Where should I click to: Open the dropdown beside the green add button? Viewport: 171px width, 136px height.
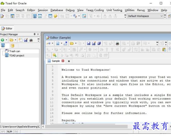[6, 40]
